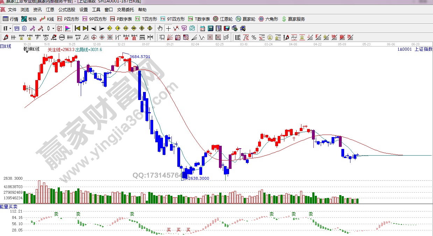Image resolution: width=433 pixels, height=236 pixels.
Task: Expand the candlestick style dropdown arrow
Action: 53,28
